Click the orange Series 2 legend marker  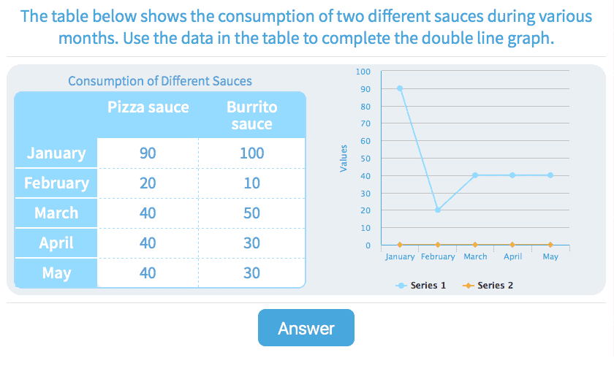pos(469,286)
